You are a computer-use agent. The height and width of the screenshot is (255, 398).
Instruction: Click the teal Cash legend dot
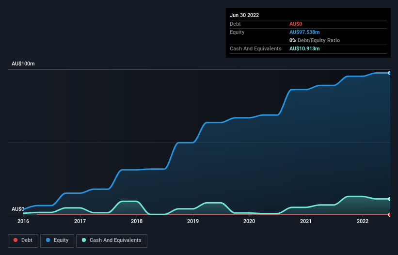pos(84,240)
